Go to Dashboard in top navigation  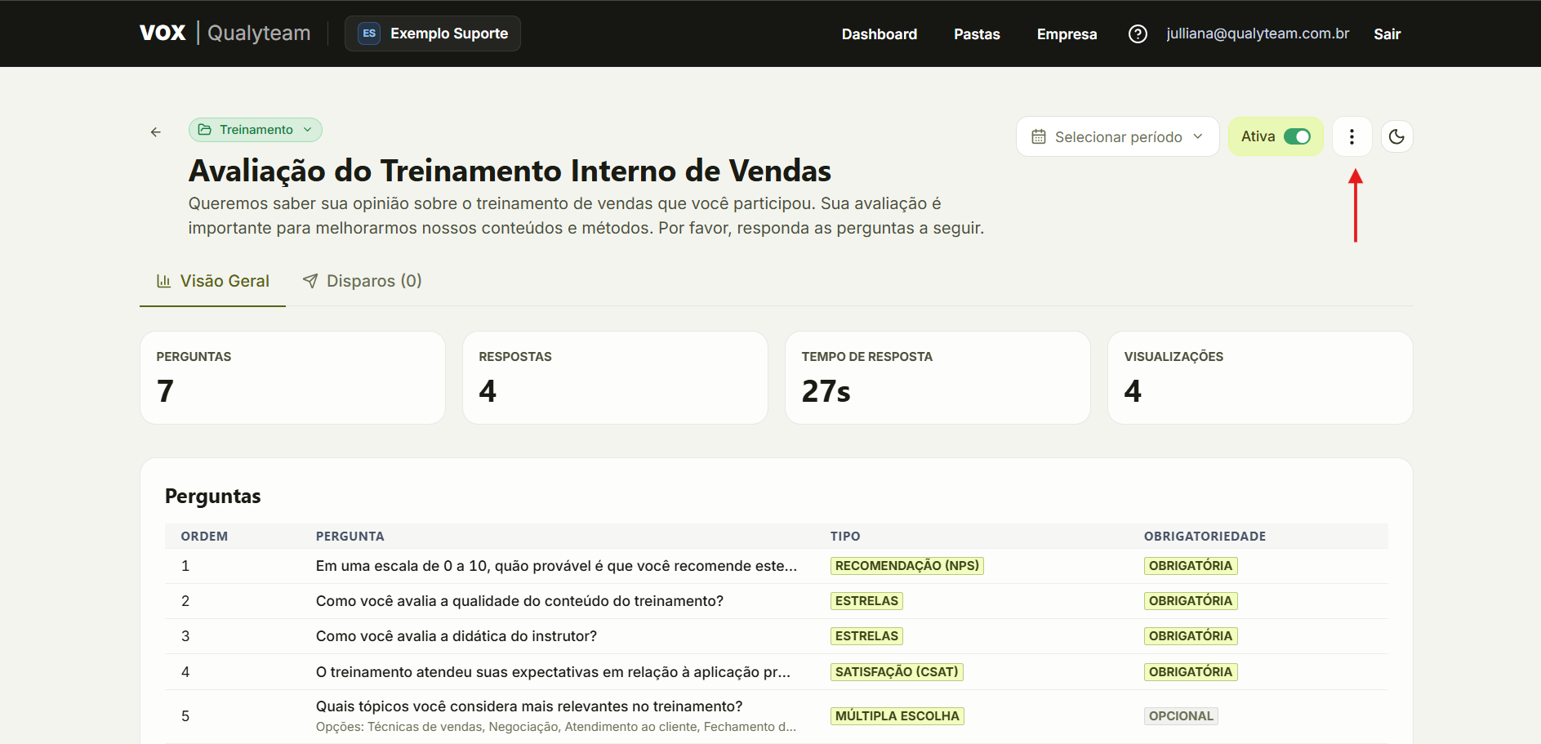[880, 33]
